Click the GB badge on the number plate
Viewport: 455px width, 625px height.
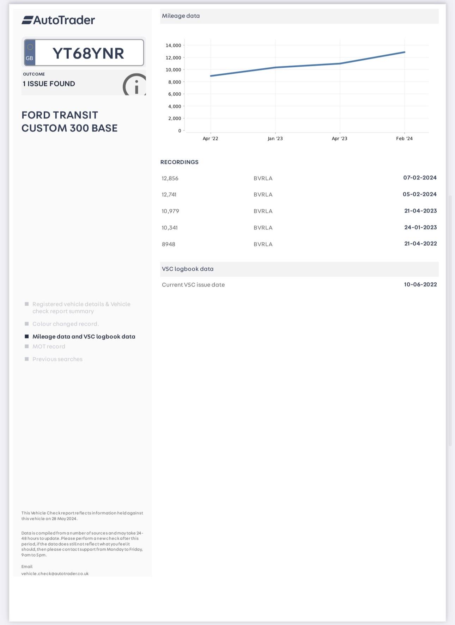click(x=30, y=53)
